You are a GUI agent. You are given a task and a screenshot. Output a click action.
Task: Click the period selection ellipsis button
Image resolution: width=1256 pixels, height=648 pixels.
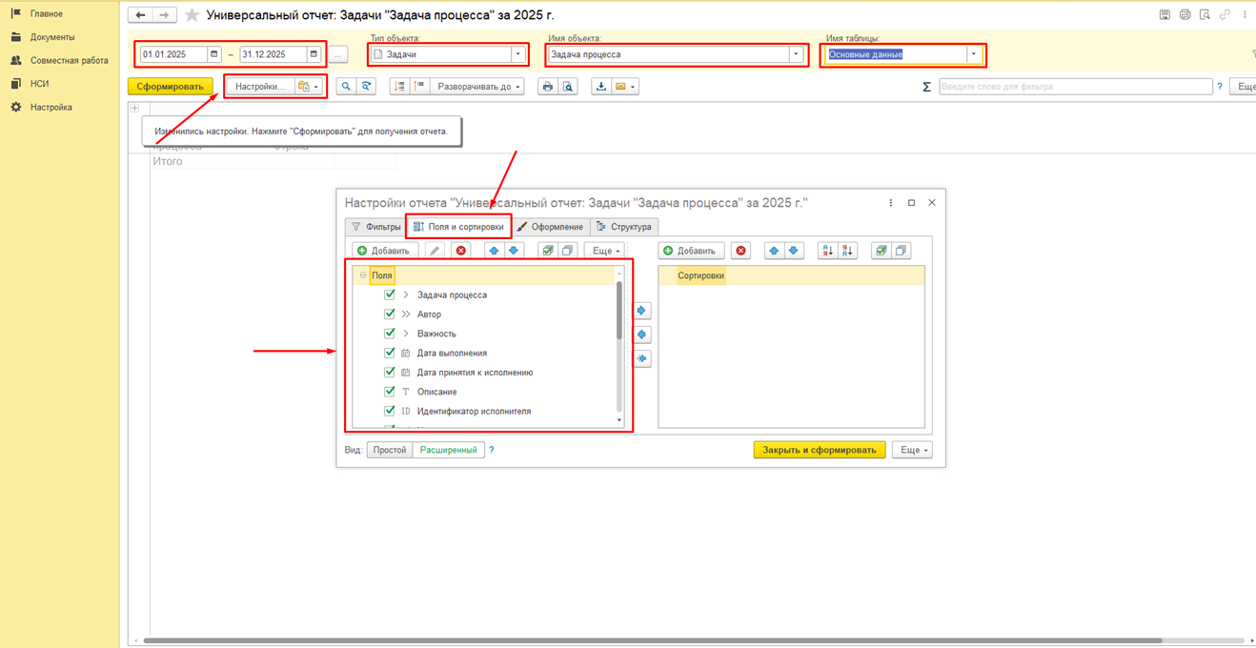338,54
